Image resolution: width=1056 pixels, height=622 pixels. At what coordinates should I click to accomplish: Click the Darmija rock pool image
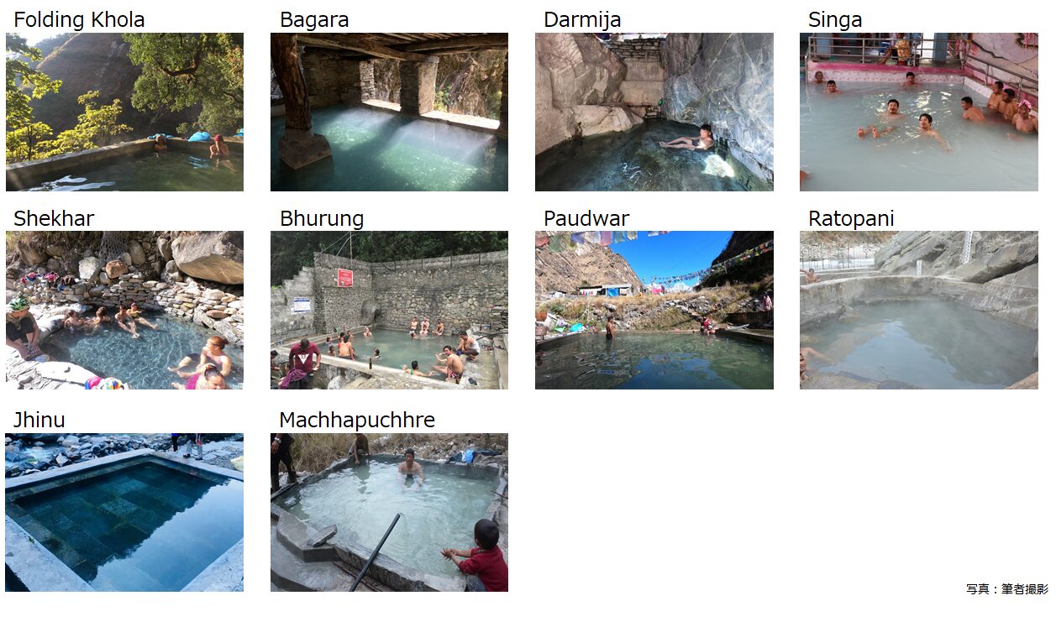point(654,112)
